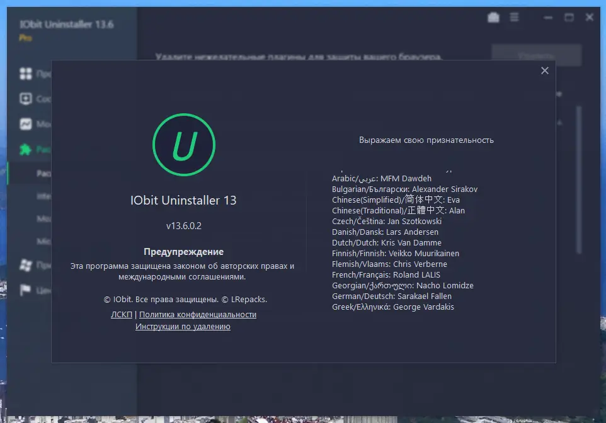Click copyright text IObit LRepacks
Screen dimensions: 606x423
(185, 300)
